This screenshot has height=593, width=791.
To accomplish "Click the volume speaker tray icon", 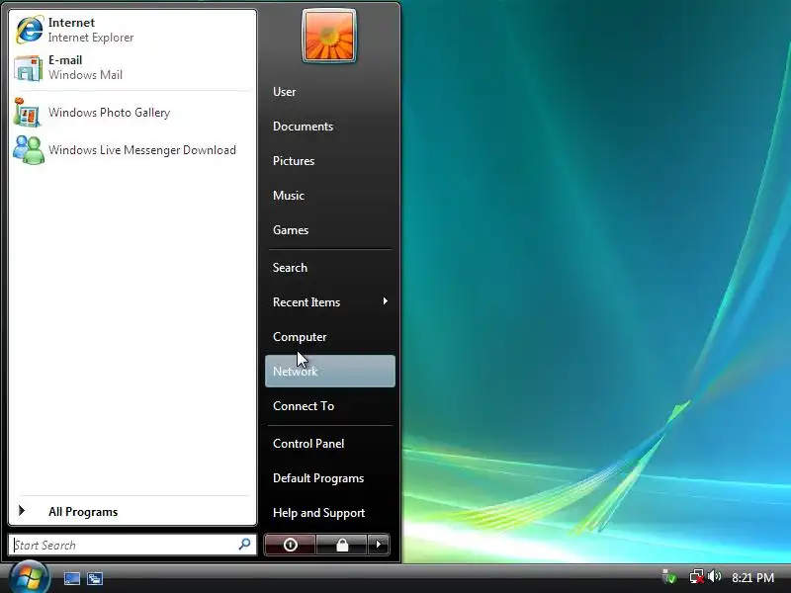I will click(714, 576).
